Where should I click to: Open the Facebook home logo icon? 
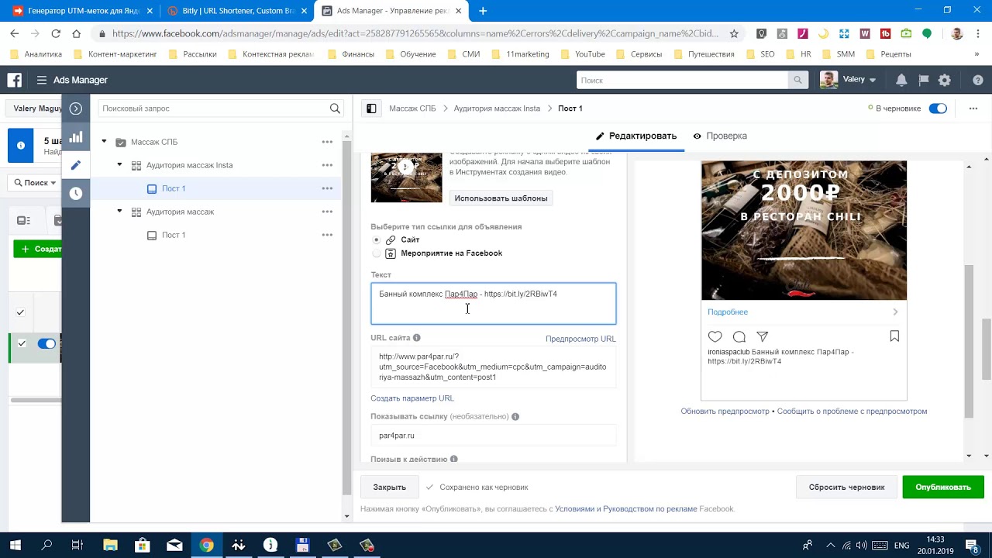coord(14,80)
